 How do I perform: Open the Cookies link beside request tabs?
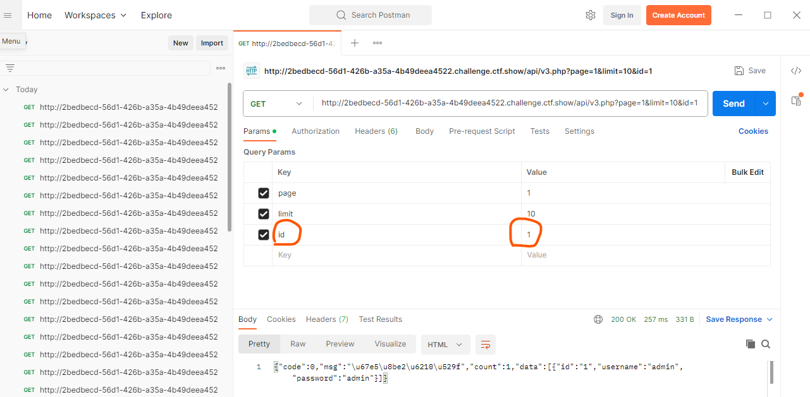(x=753, y=131)
